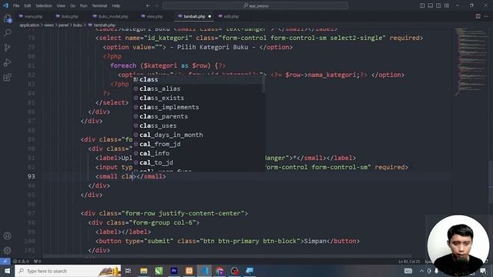Open the Go menu
This screenshot has width=493, height=277.
pyautogui.click(x=72, y=5)
